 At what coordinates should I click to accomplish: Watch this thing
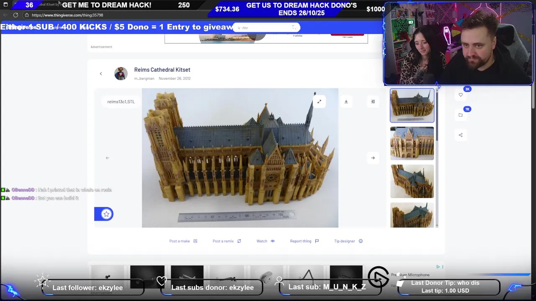(265, 241)
